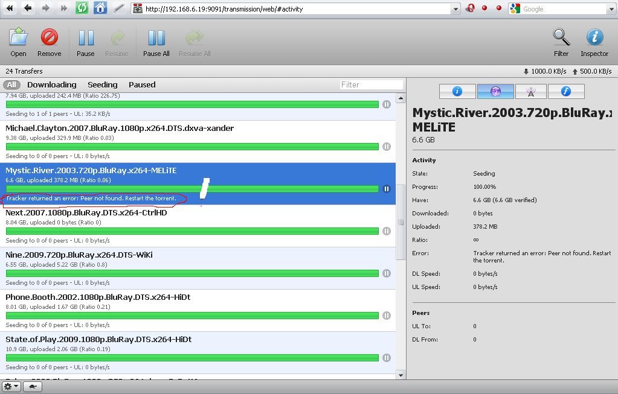Click list scrollbar up arrow
Viewport: 618px width, 394px height.
[x=401, y=98]
